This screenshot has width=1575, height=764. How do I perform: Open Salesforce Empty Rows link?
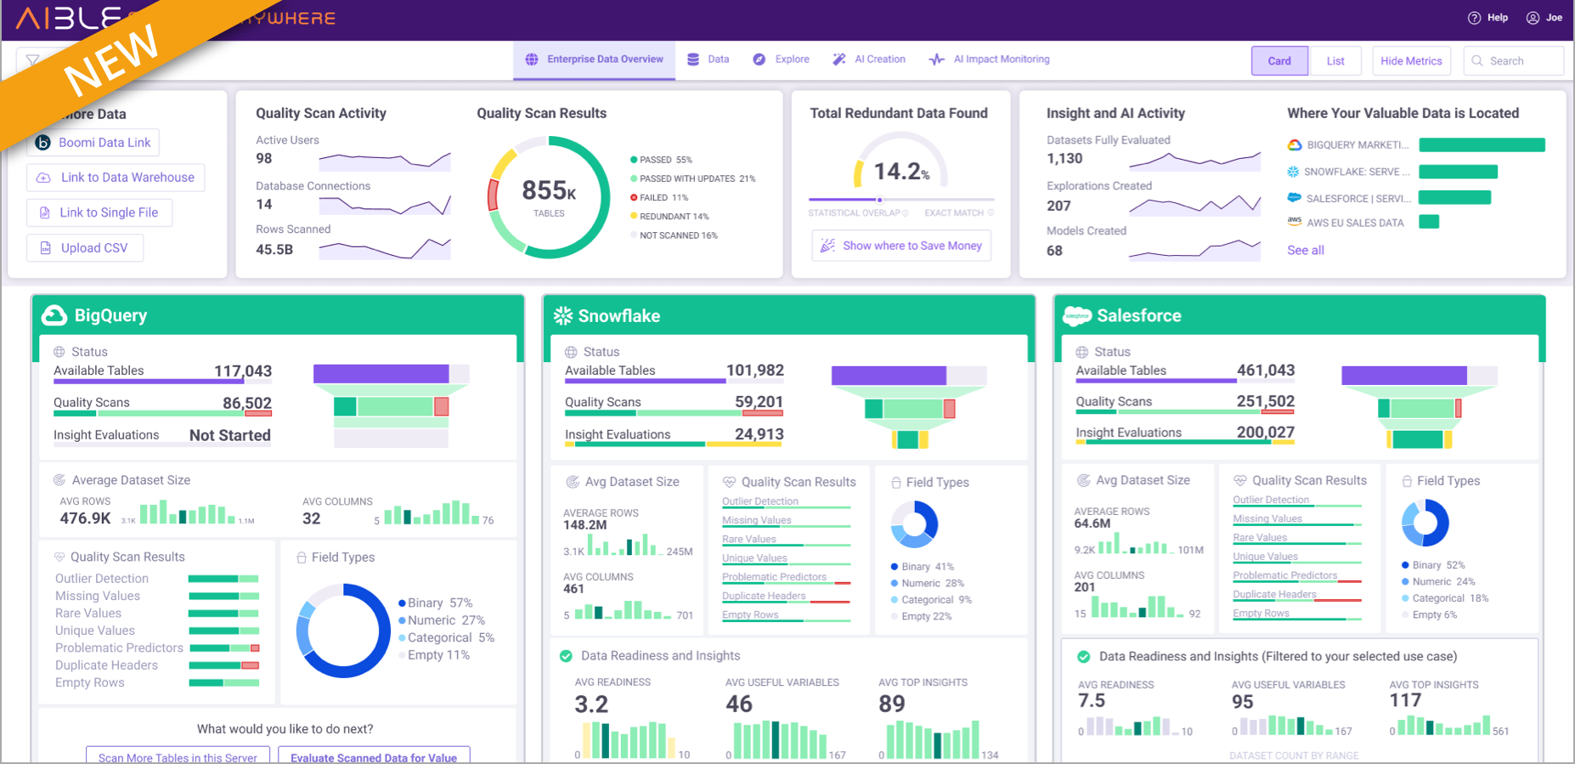[1261, 614]
